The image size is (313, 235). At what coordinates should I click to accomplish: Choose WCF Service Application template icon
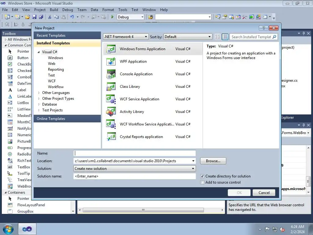pyautogui.click(x=111, y=99)
